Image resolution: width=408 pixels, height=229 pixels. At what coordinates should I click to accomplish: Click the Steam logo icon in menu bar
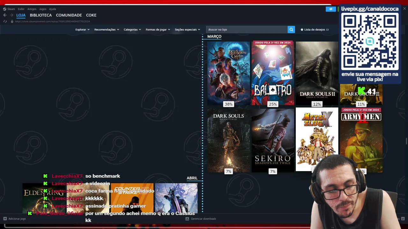click(x=4, y=9)
